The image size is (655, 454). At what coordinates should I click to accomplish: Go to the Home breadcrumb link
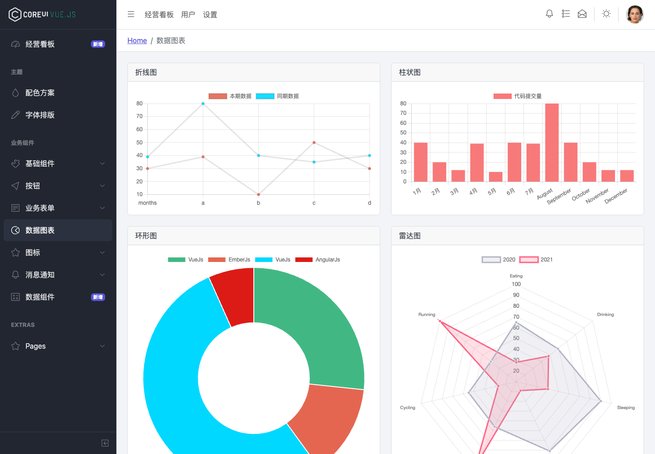(x=137, y=40)
